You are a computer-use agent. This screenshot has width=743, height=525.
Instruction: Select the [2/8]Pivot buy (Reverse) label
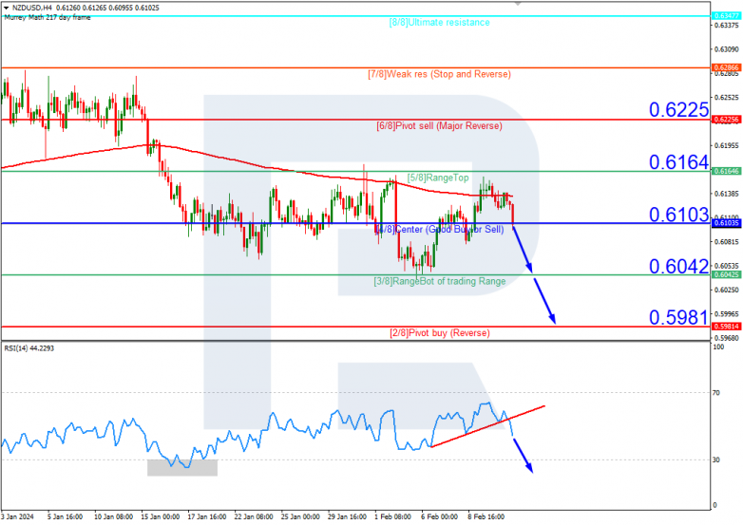(x=439, y=333)
